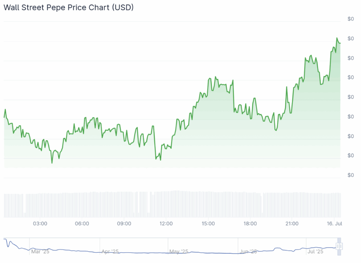
Task: Click the Wall Street Pepe Price Chart title
Action: click(x=68, y=7)
